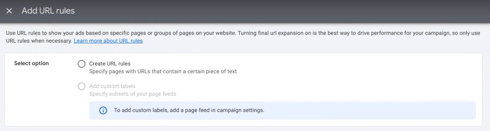Image resolution: width=490 pixels, height=131 pixels.
Task: Click the blue info circle icon
Action: 103,110
